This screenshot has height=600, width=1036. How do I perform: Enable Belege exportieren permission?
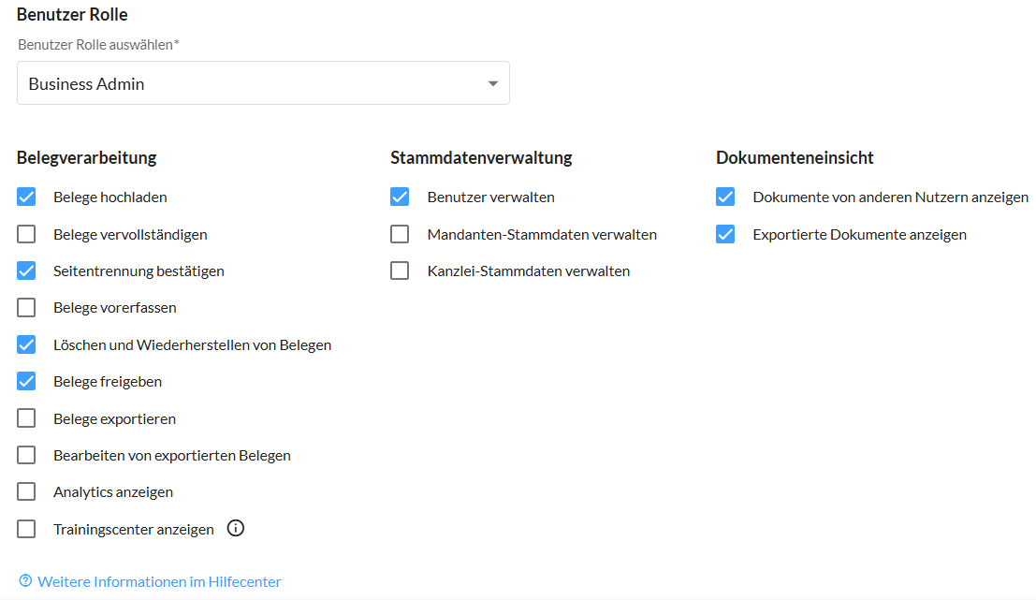[26, 418]
